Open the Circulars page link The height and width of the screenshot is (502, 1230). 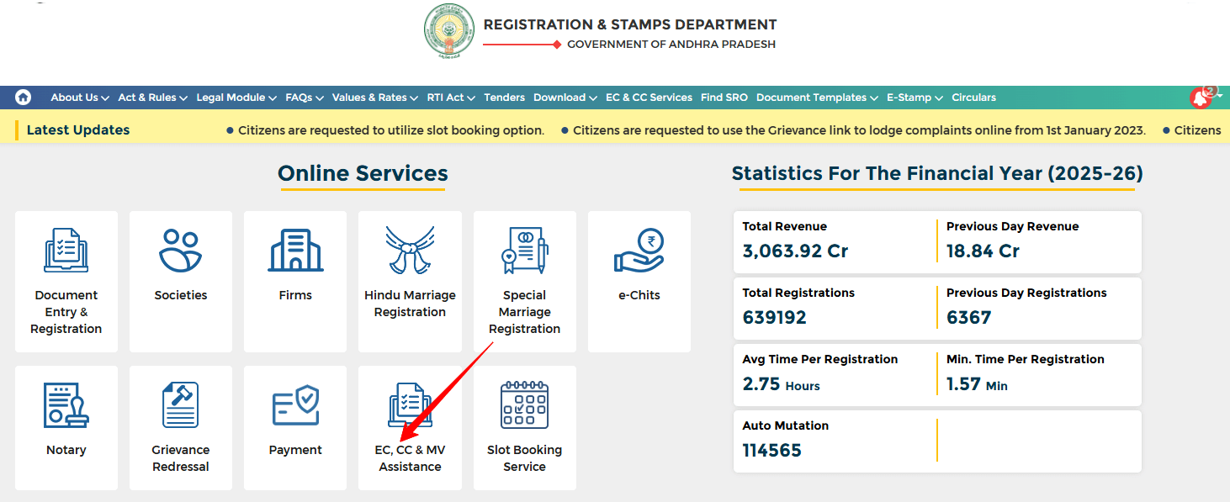(x=973, y=97)
